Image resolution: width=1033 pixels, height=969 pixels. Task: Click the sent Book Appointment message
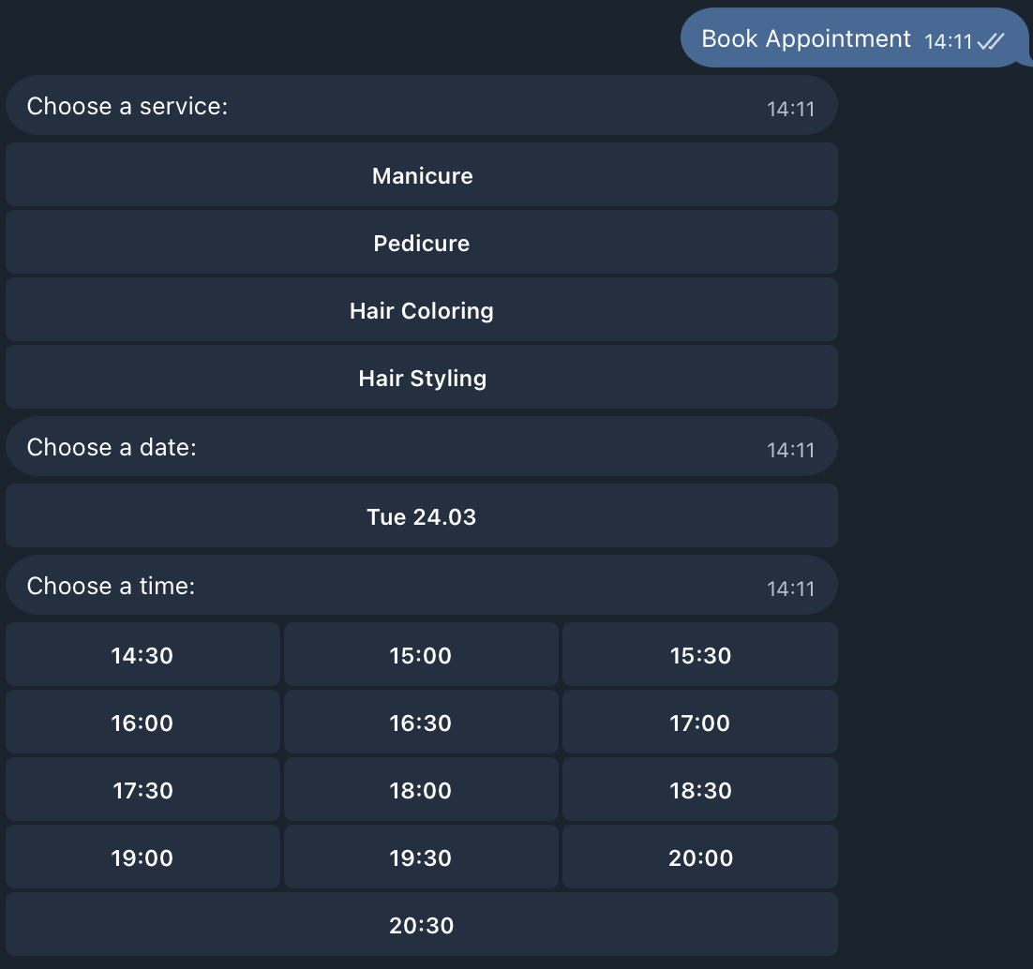(805, 38)
